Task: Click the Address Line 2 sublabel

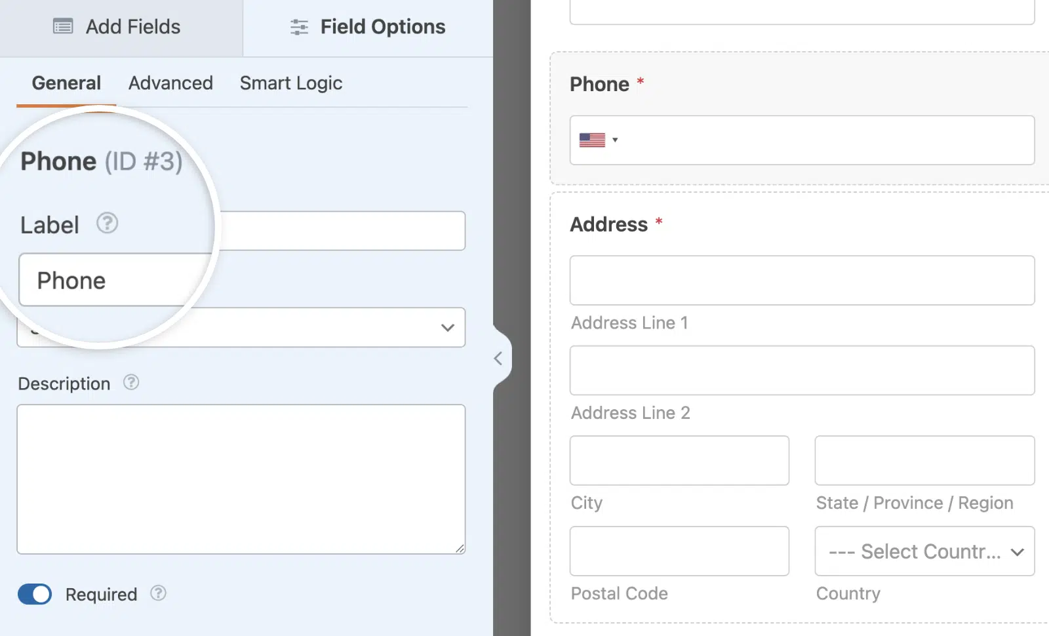Action: (x=630, y=413)
